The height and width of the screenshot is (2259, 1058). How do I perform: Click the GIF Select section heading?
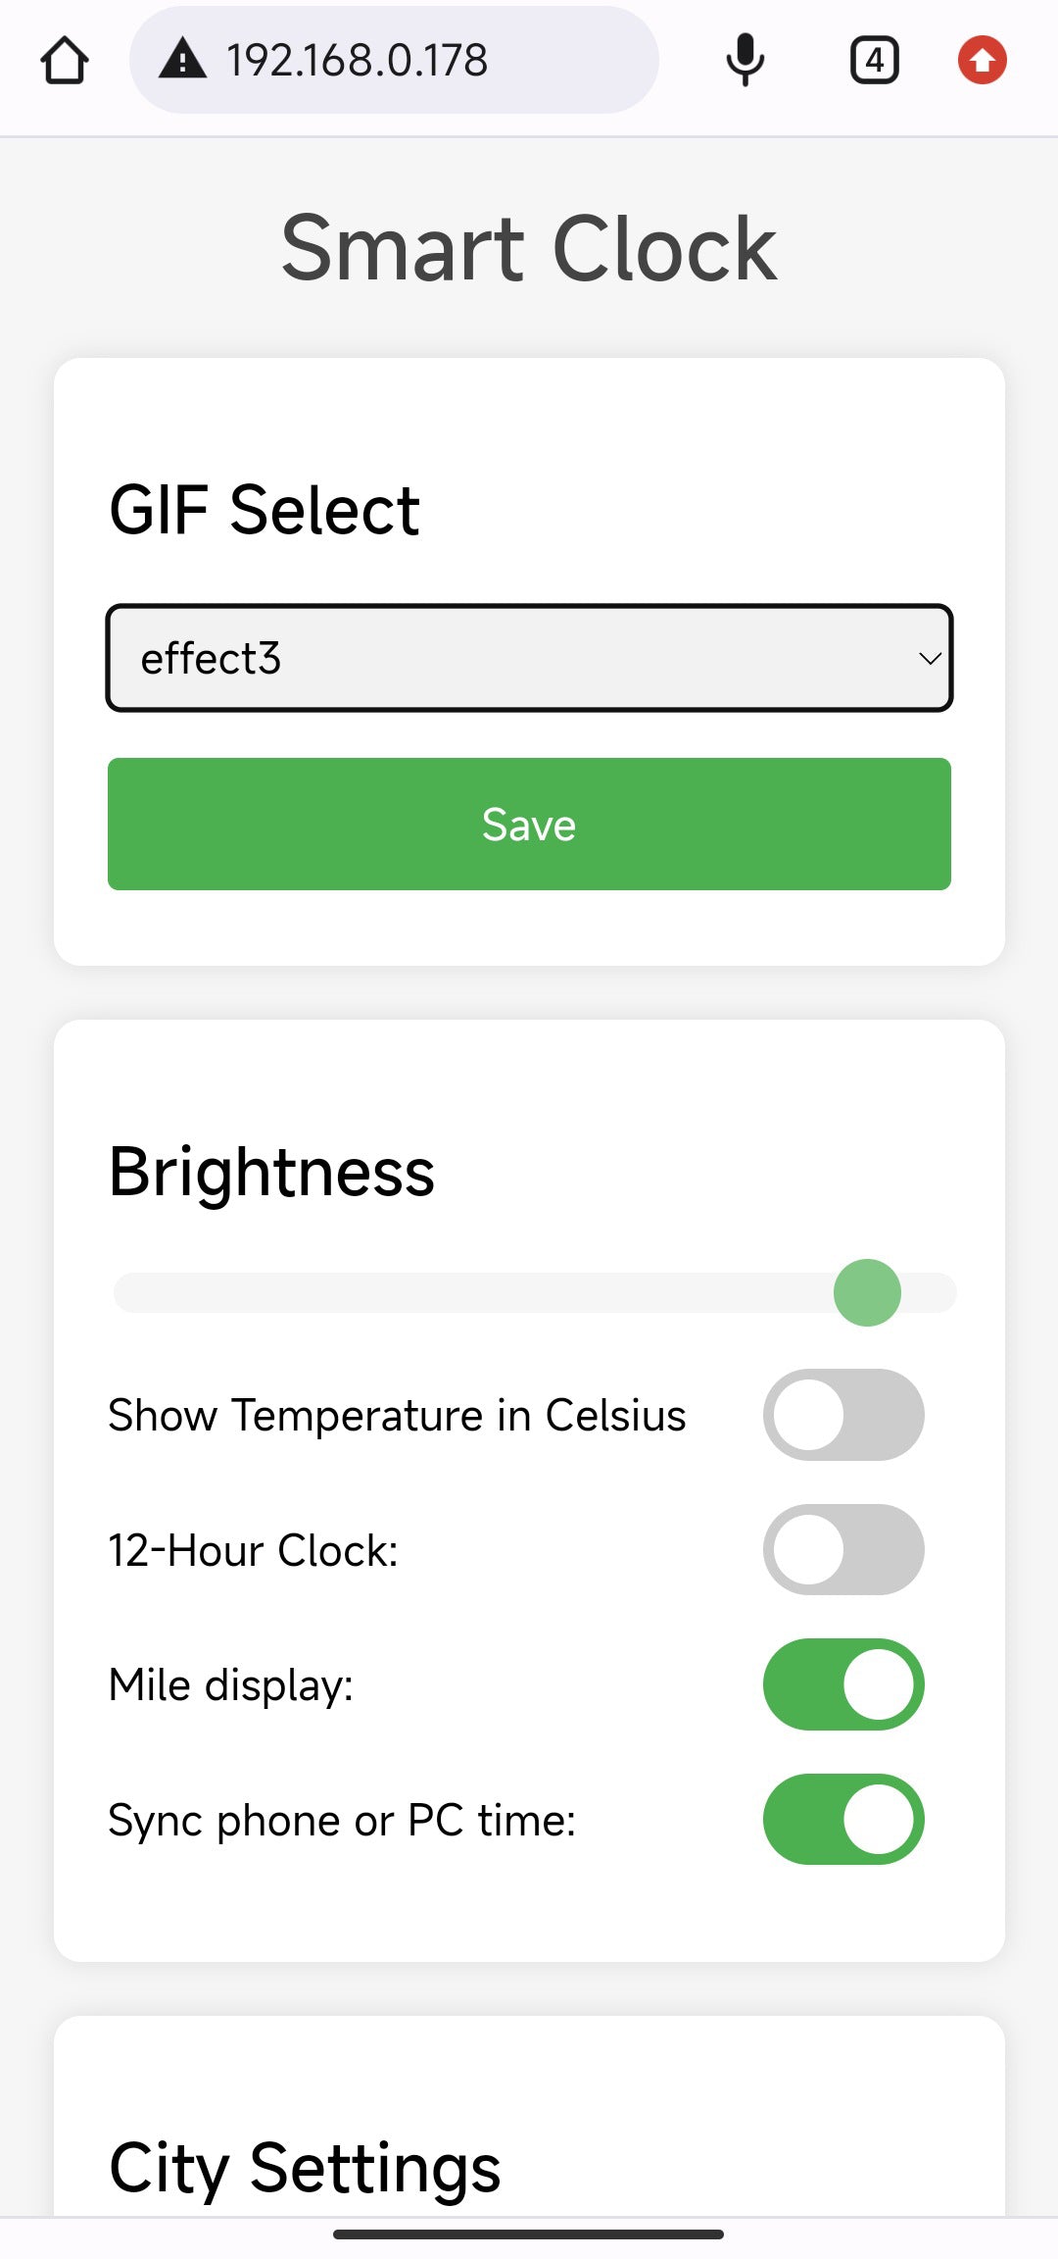pos(264,511)
